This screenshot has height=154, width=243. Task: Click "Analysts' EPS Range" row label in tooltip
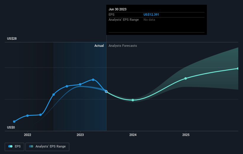coord(124,20)
